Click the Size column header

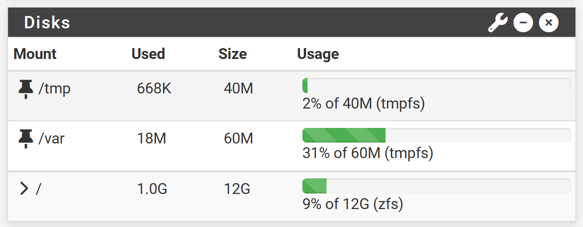click(232, 54)
